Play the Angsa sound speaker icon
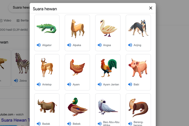 pos(100,45)
